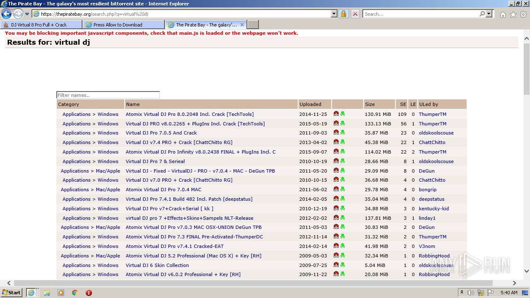Click Mac/Apple category on Atomix 5.2 Professional row
Image resolution: width=530 pixels, height=298 pixels.
(108, 256)
